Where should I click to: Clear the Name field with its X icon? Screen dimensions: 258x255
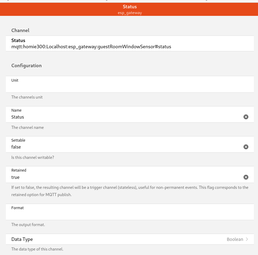tap(246, 117)
